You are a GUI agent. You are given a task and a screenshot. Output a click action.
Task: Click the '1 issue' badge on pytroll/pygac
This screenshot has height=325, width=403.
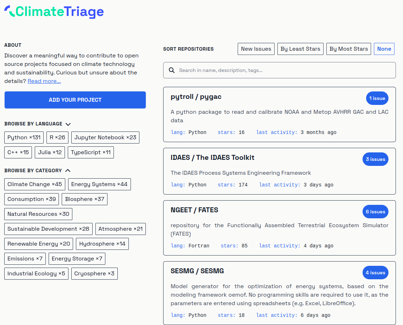point(377,98)
